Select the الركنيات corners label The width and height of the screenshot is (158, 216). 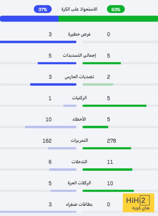[79, 98]
